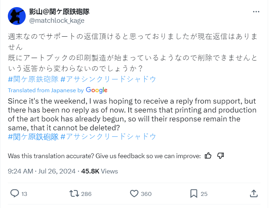Open the #アサシンクリードシャドウ hashtag in the original text

pyautogui.click(x=109, y=79)
